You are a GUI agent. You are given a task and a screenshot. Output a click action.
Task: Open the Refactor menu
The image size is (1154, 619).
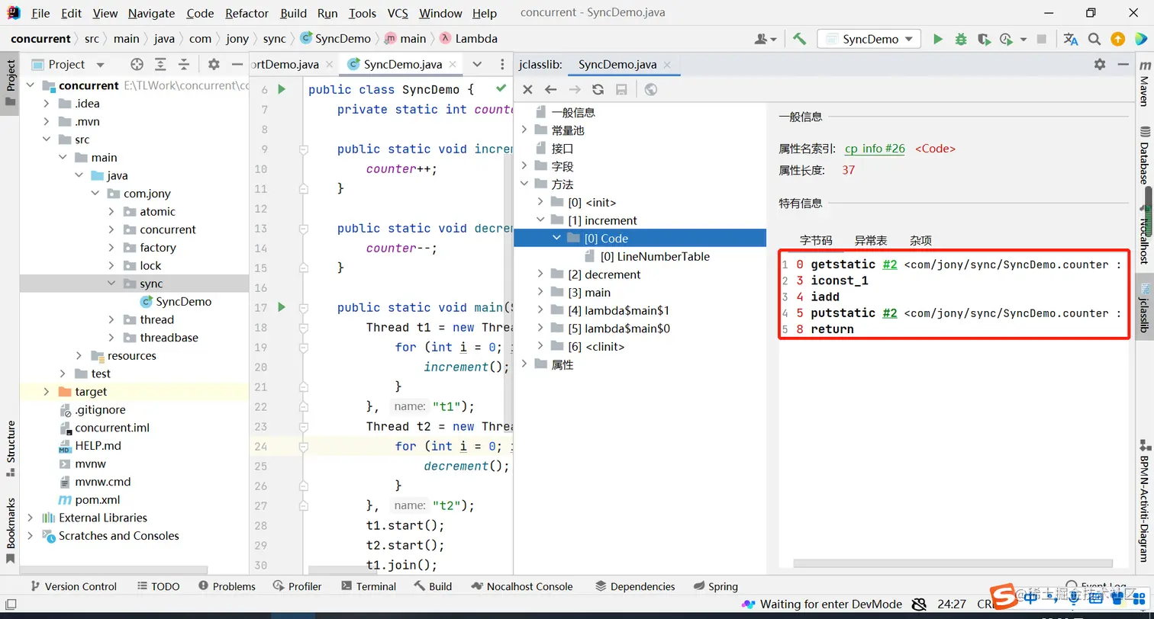pyautogui.click(x=247, y=13)
